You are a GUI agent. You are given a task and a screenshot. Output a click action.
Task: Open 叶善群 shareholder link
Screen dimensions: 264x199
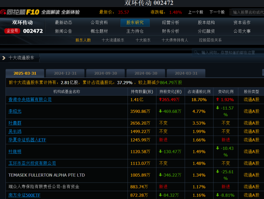pos(15,123)
